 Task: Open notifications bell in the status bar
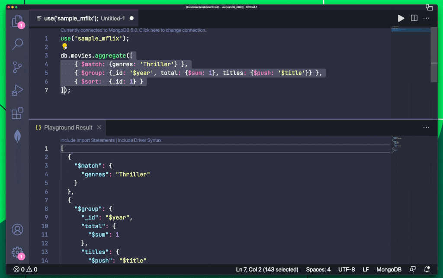pos(427,269)
